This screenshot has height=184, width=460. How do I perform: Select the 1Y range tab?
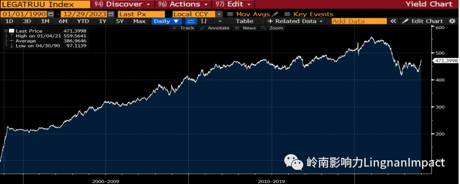(102, 21)
